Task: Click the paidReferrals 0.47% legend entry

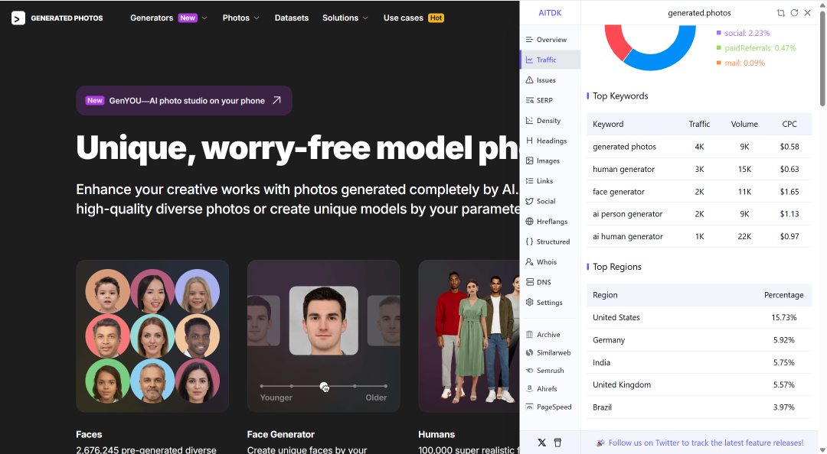Action: (757, 48)
